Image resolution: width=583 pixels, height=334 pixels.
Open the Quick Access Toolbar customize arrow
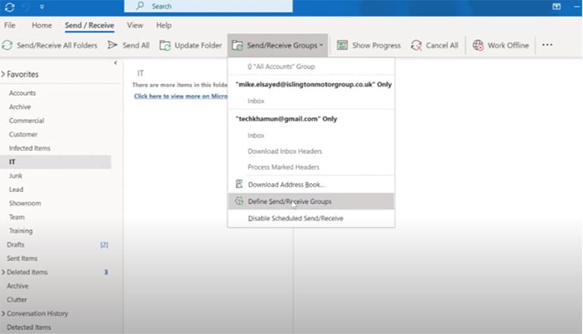tap(42, 7)
